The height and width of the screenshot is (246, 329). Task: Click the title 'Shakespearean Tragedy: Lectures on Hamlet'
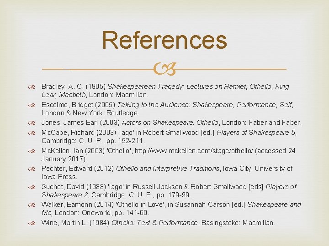click(177, 87)
